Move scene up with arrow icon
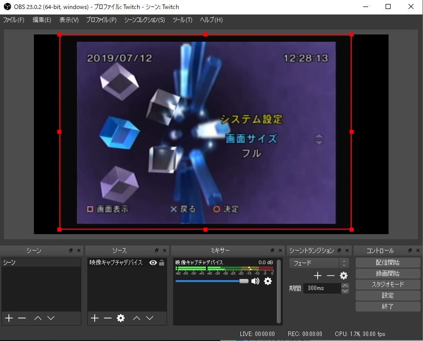The width and height of the screenshot is (423, 341). [38, 318]
